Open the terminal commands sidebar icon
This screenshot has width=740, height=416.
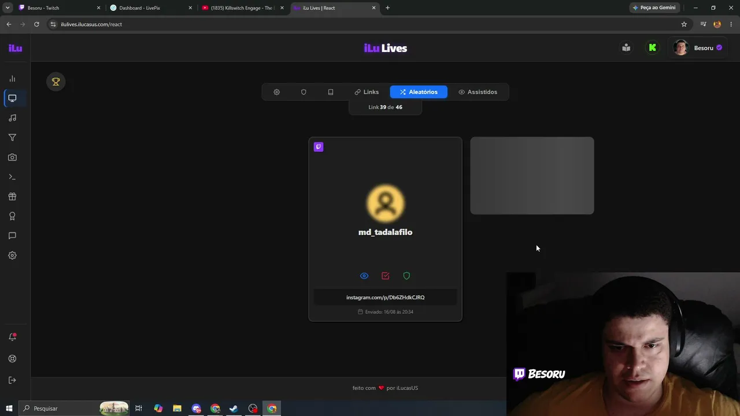tap(12, 177)
